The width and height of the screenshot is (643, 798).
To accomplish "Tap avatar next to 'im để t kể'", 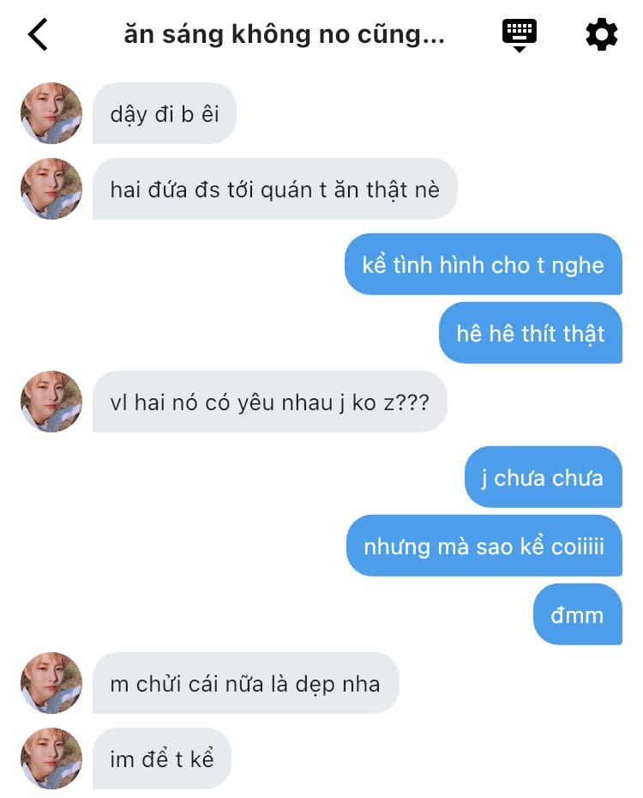I will click(51, 759).
